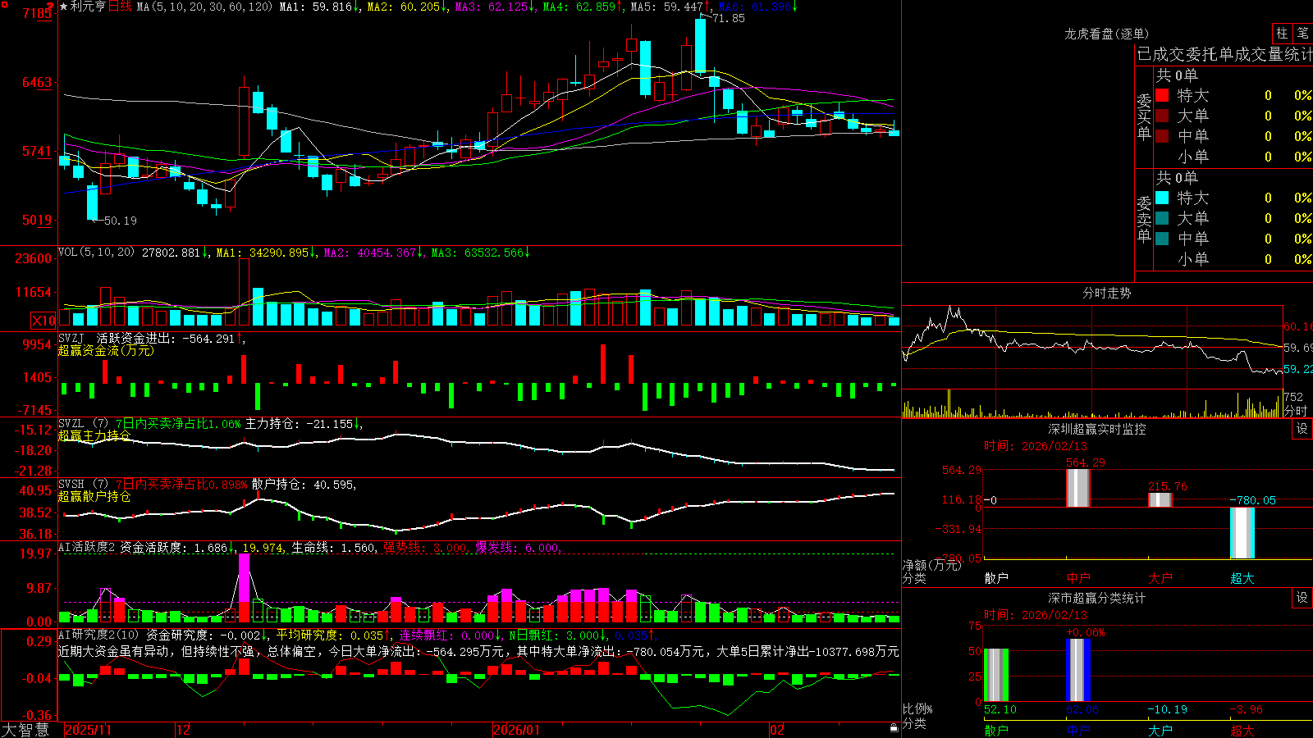Image resolution: width=1313 pixels, height=738 pixels.
Task: Click the AI活跃度2 indicator label
Action: [87, 548]
